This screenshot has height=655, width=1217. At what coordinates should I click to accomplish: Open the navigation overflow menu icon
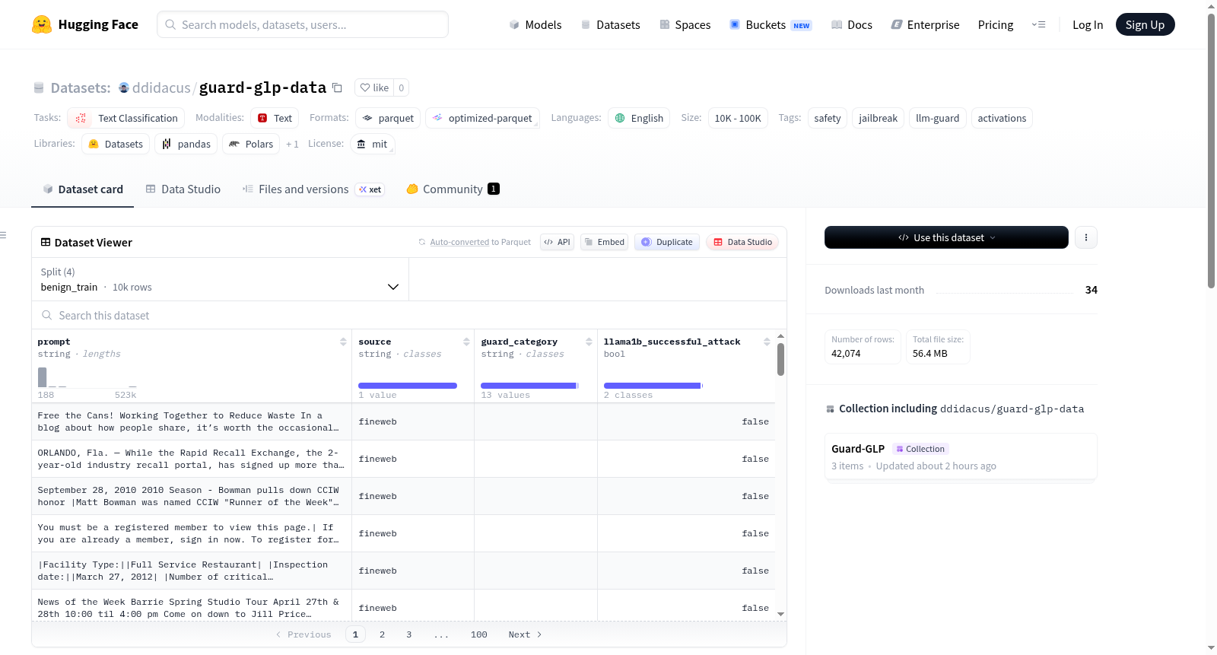[x=1038, y=24]
